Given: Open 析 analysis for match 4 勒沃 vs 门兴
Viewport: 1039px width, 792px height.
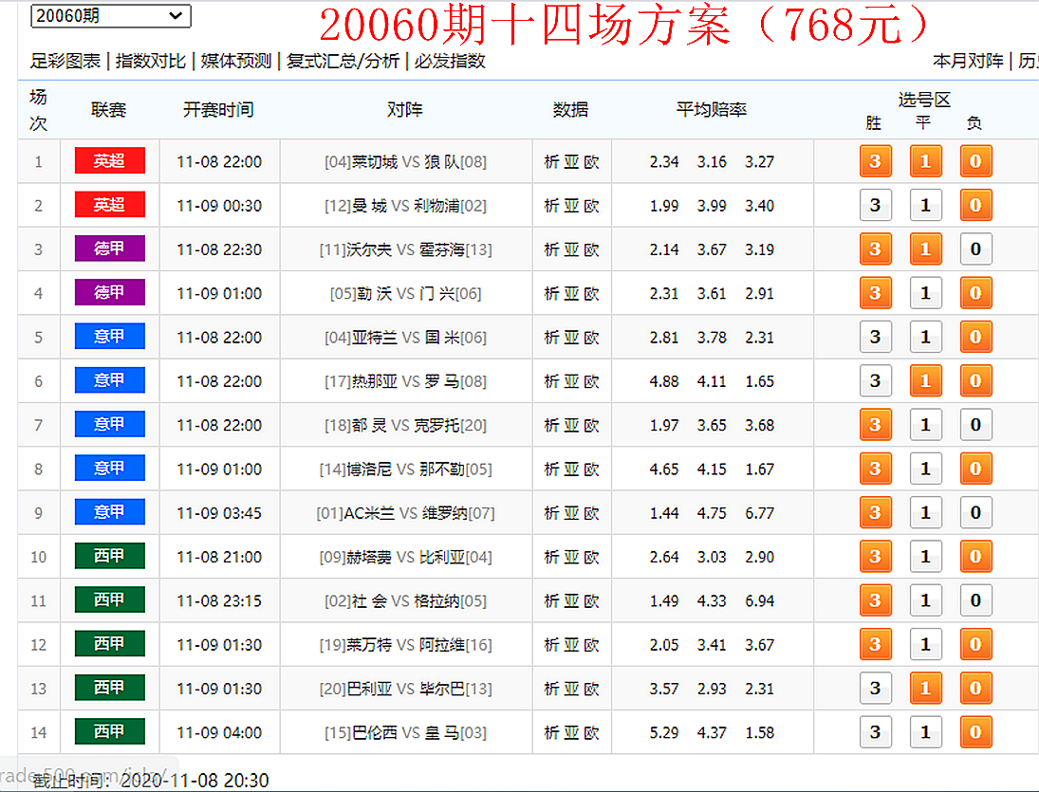Looking at the screenshot, I should point(551,294).
